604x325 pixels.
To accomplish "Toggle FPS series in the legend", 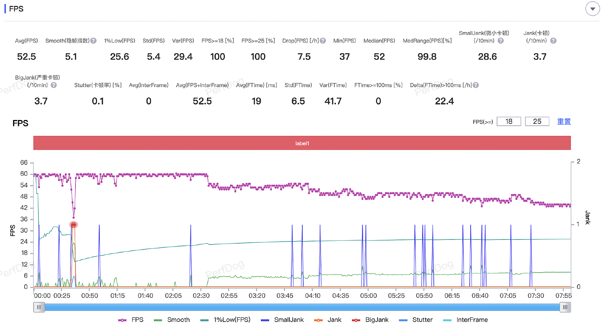I will pyautogui.click(x=131, y=320).
